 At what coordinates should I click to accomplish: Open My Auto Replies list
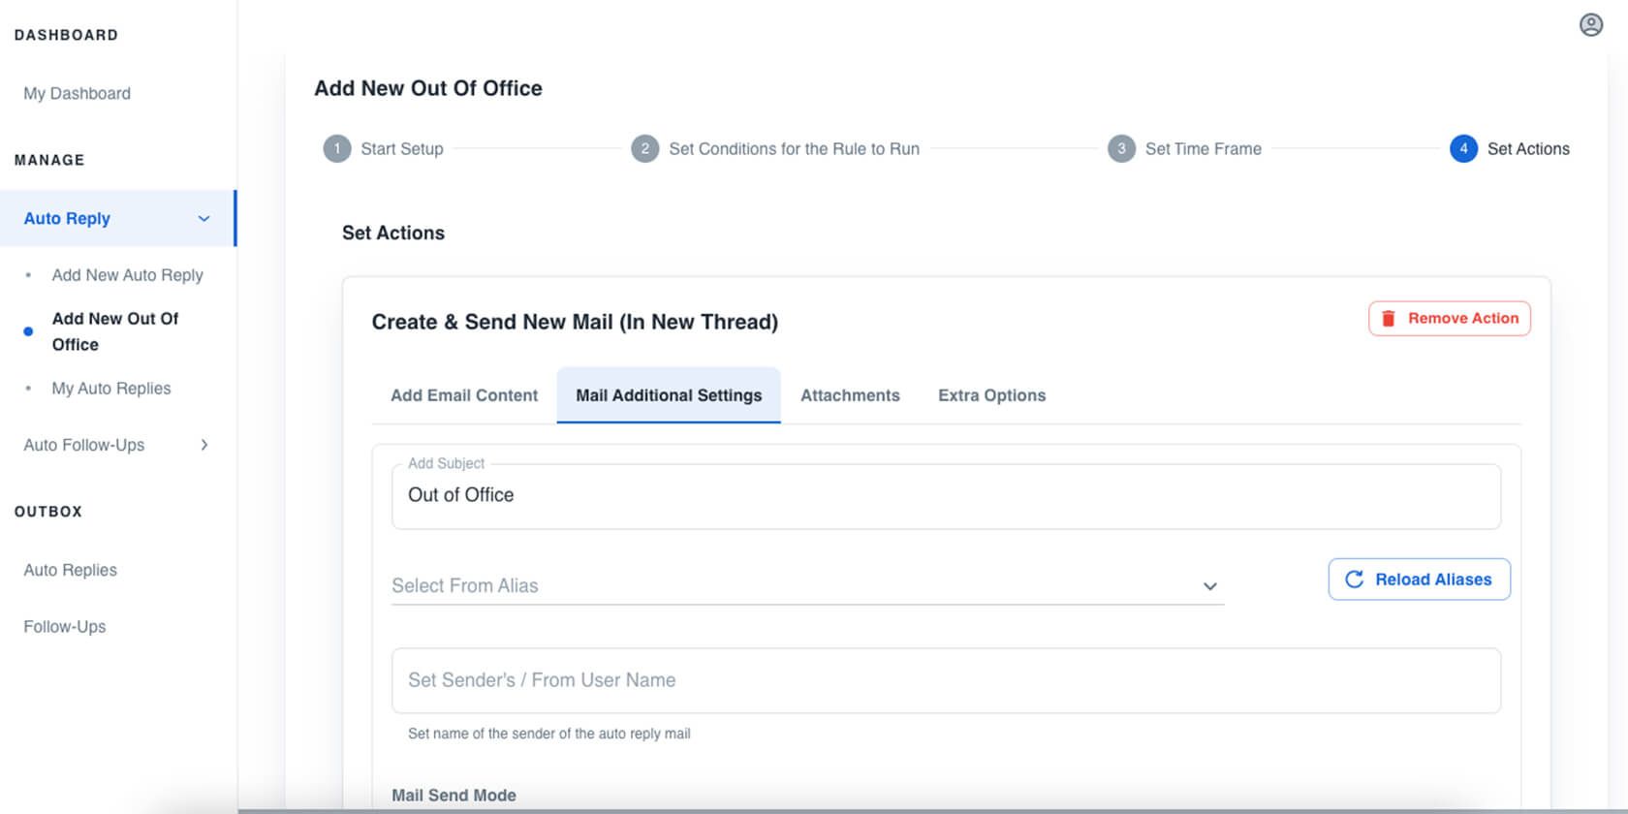coord(111,389)
